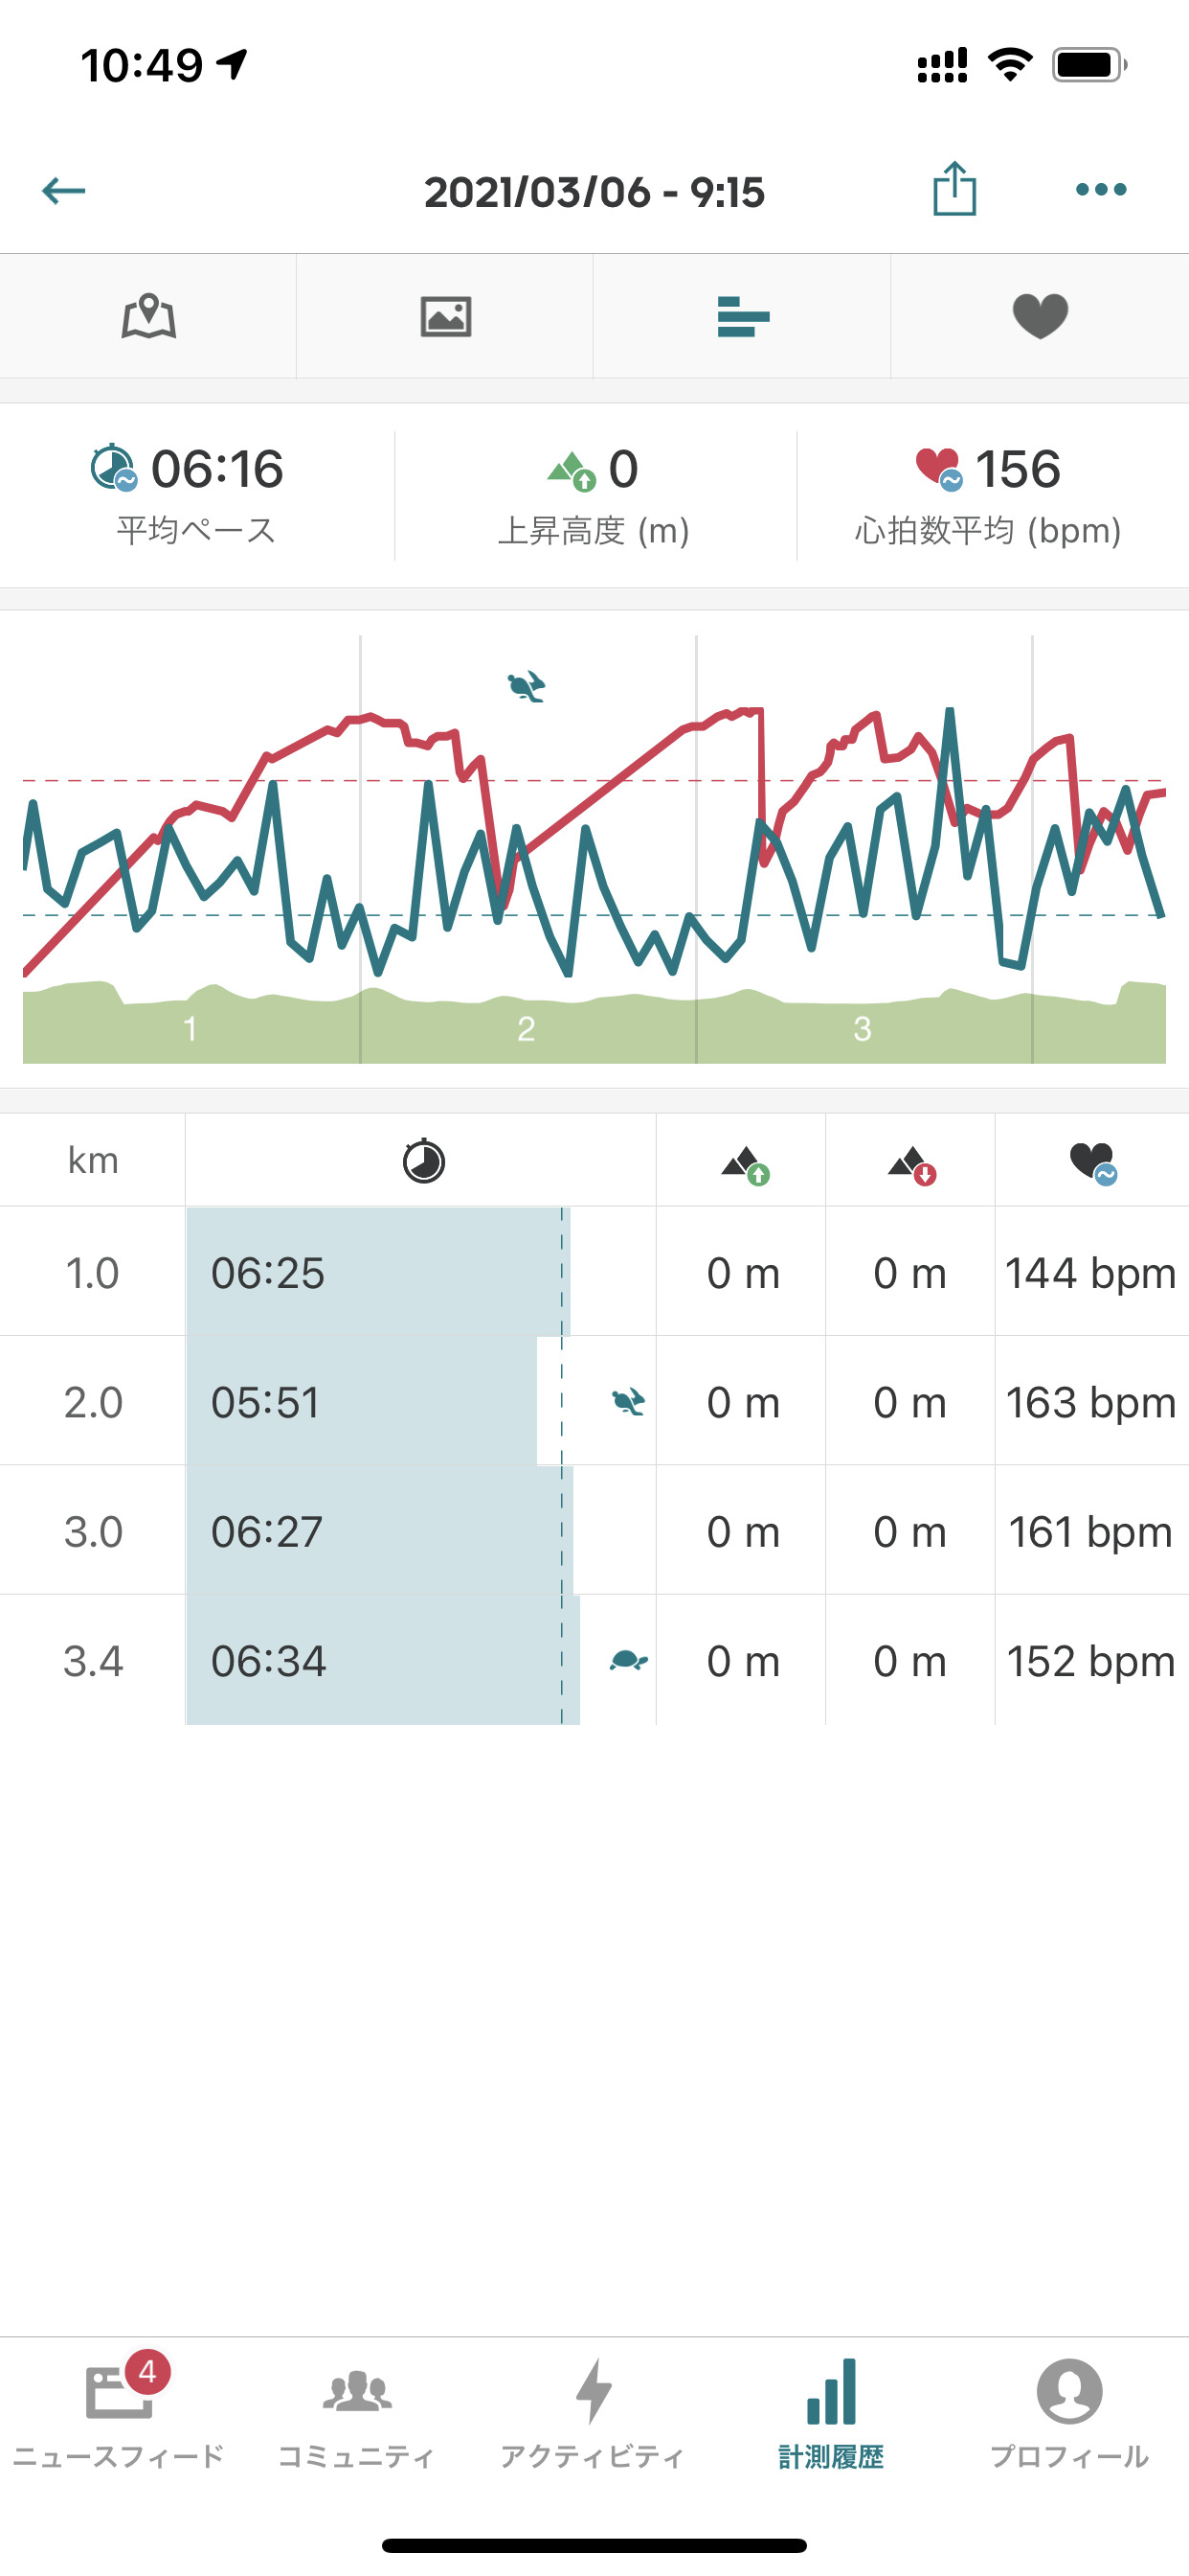Open the three-dot more options menu
Screen dimensions: 1189x2576
tap(1100, 189)
